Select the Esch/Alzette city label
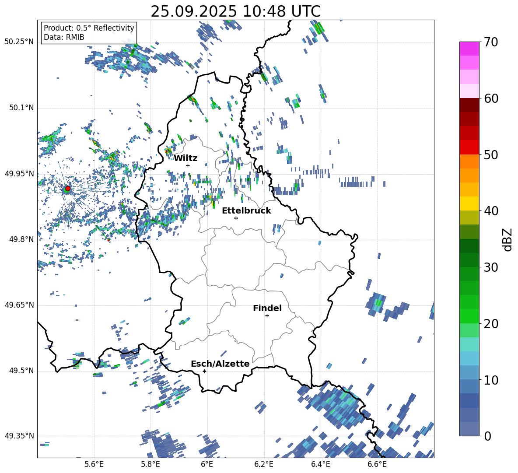518x473 pixels. [220, 364]
